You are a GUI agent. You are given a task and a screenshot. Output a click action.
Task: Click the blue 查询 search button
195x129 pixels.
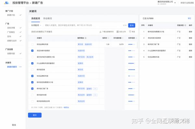[132, 25]
